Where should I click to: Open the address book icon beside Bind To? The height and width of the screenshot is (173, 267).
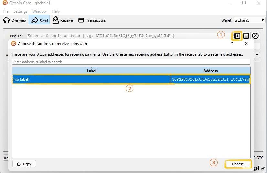237,36
